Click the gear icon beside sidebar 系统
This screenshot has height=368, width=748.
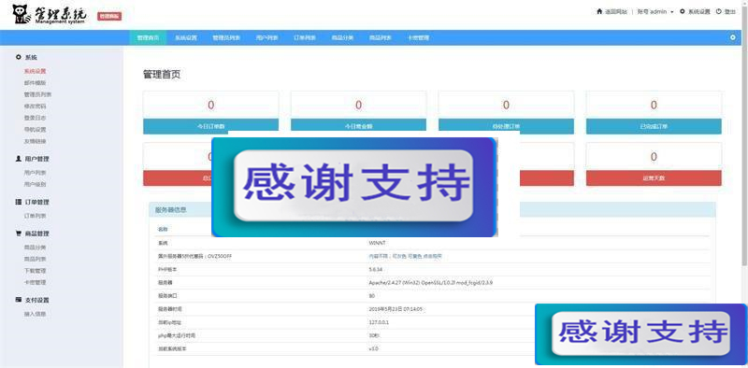click(19, 57)
